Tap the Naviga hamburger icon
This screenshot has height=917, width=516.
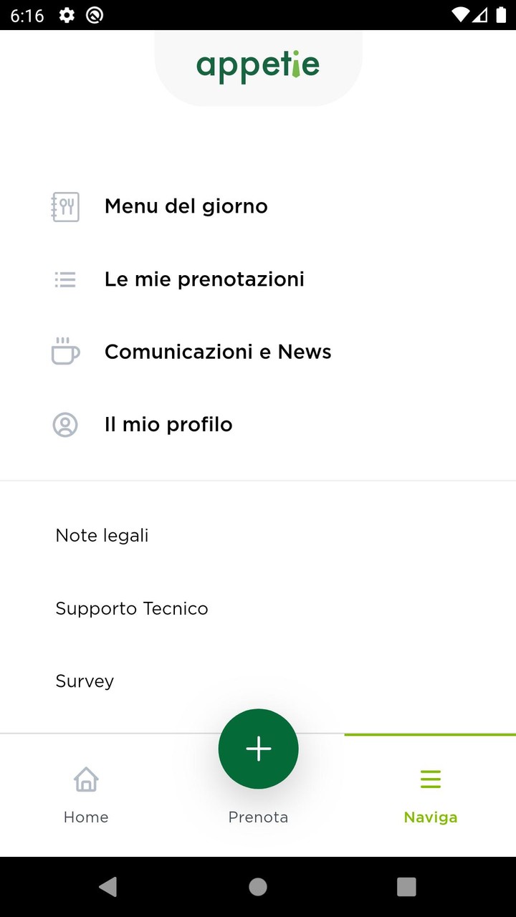(431, 779)
